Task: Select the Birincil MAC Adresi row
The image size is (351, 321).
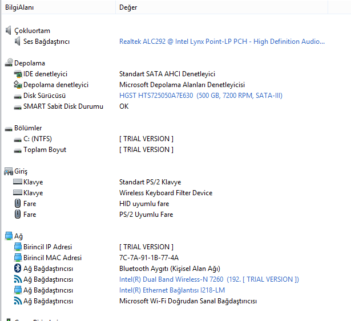Action: coord(52,258)
